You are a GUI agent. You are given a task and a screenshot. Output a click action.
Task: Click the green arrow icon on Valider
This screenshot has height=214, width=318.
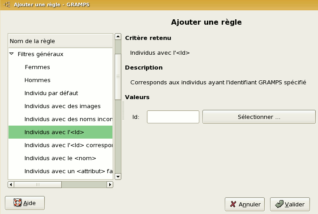[x=279, y=204]
